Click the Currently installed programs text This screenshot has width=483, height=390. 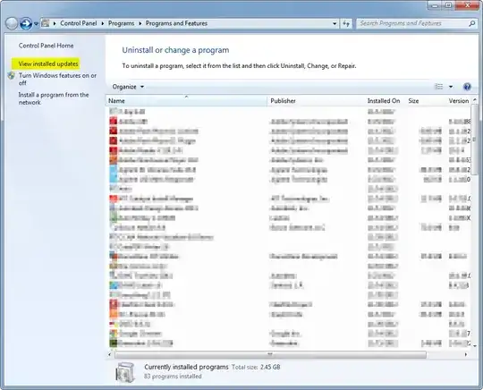click(186, 367)
